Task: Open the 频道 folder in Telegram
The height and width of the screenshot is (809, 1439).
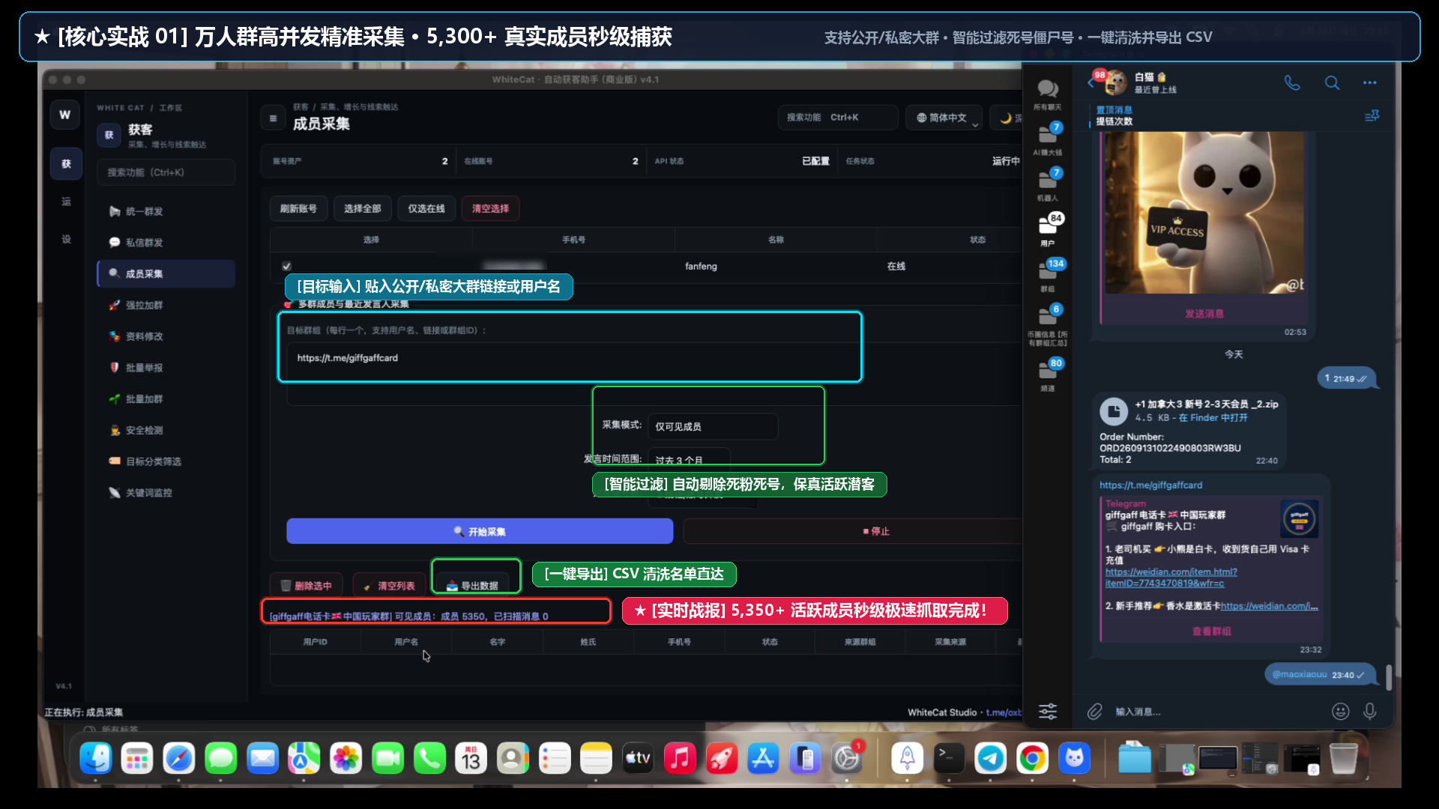Action: (x=1047, y=375)
